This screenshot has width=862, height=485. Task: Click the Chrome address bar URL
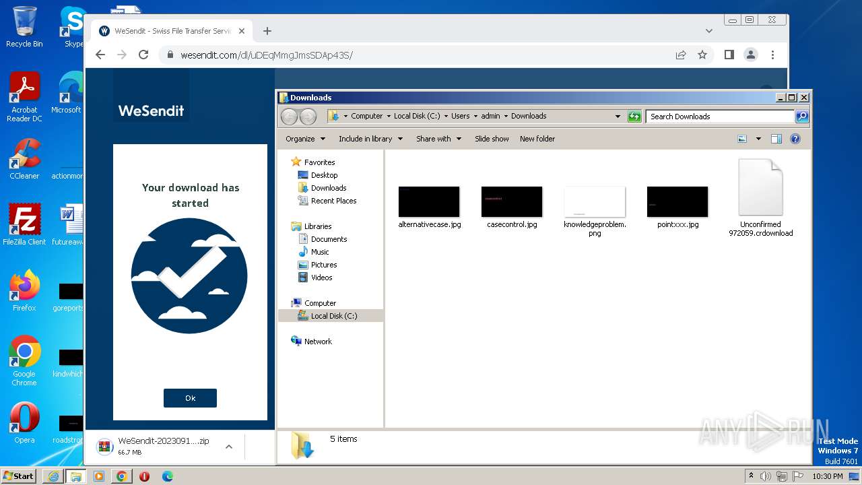pyautogui.click(x=267, y=55)
